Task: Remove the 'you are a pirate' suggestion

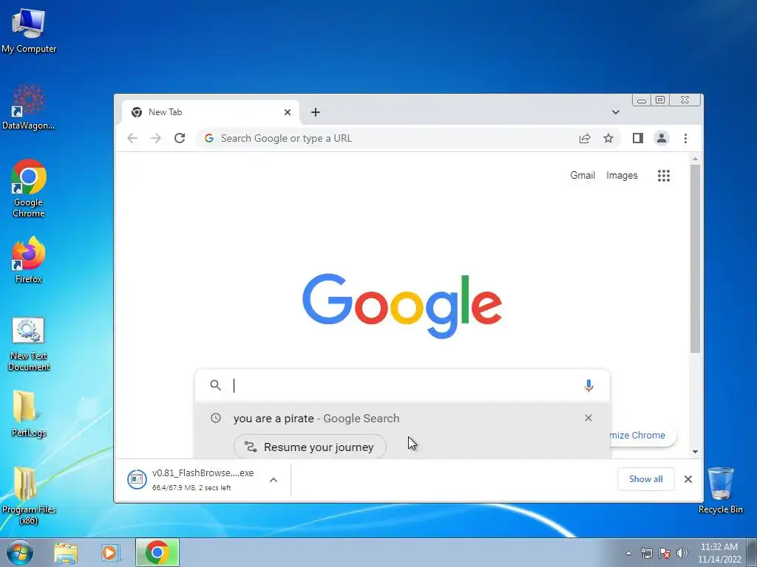Action: point(588,418)
